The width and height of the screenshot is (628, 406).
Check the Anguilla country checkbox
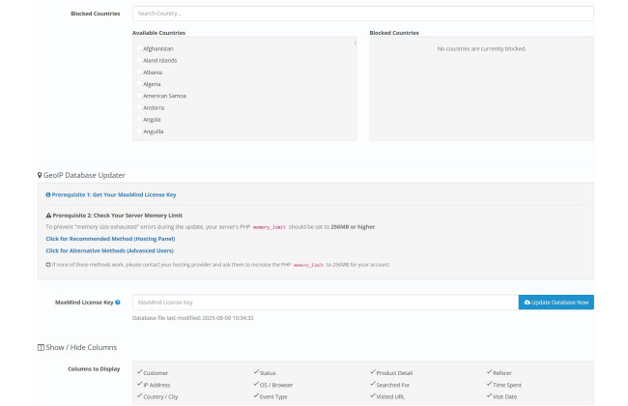(x=139, y=131)
